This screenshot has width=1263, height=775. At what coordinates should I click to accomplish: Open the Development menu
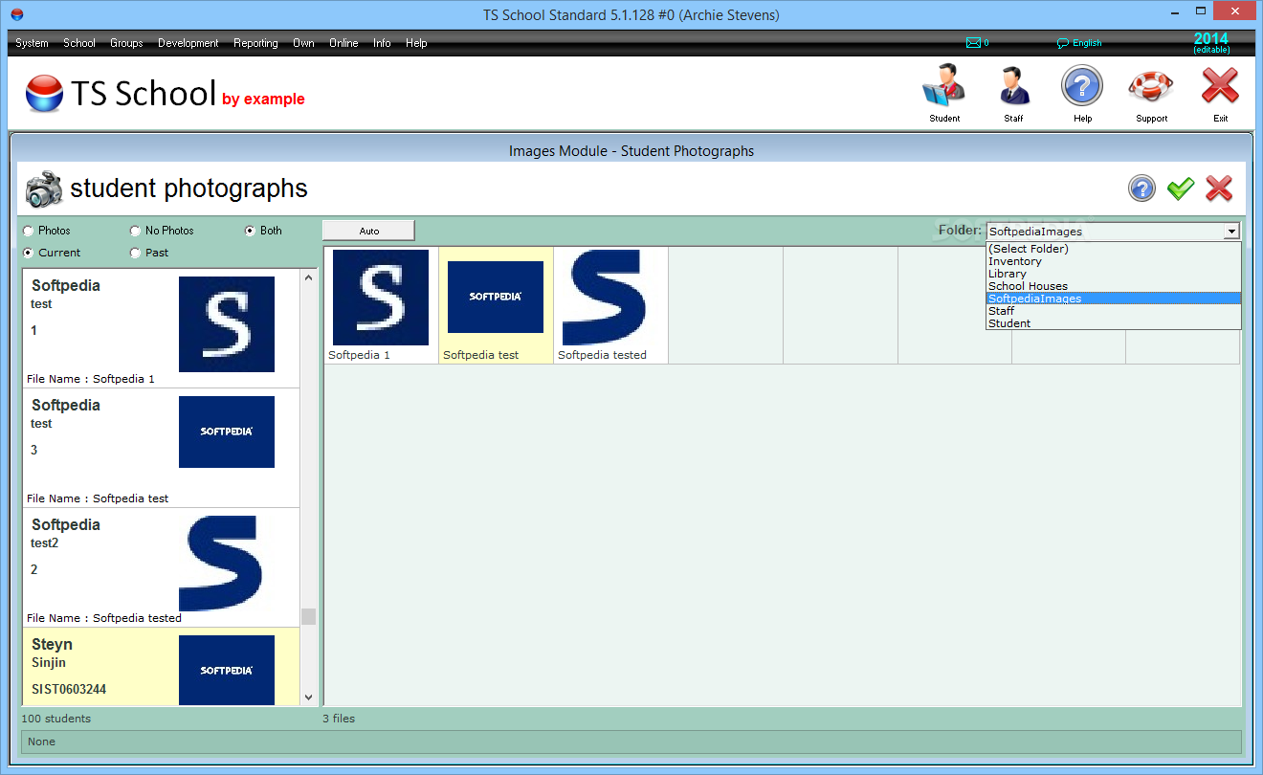tap(188, 43)
